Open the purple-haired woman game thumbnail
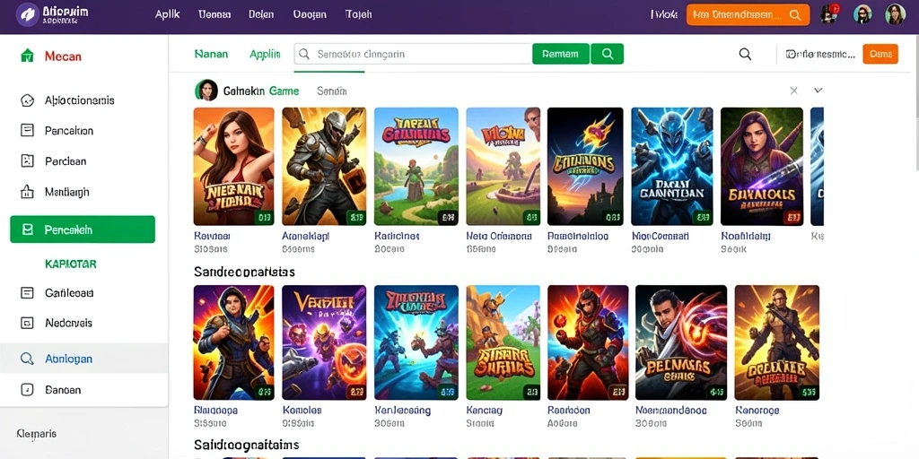919x459 pixels. (x=761, y=166)
